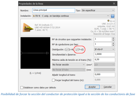Click the Máxima caída de tensión field
Viewport: 136px width, 97px height.
104,60
